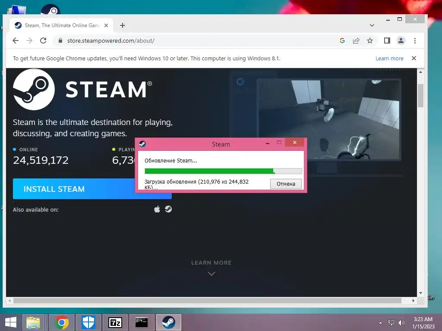Click the horizontal scroll left arrow
Viewport: 442px width, 331px height.
click(9, 300)
